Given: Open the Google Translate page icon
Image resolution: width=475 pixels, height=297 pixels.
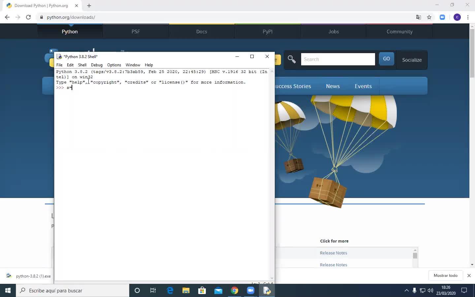Looking at the screenshot, I should [x=419, y=17].
